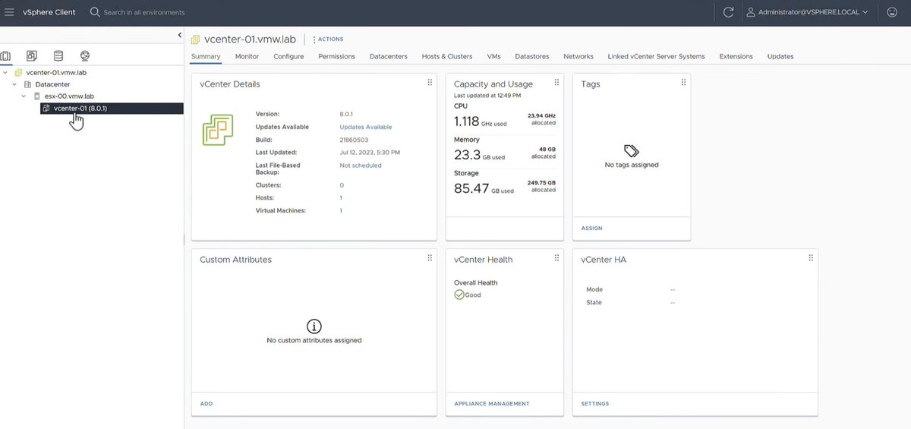Click the search in all environments field

click(x=144, y=12)
